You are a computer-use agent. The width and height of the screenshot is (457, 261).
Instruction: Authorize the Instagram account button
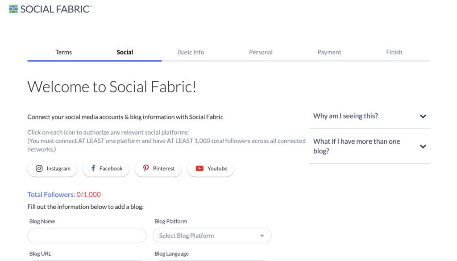52,169
